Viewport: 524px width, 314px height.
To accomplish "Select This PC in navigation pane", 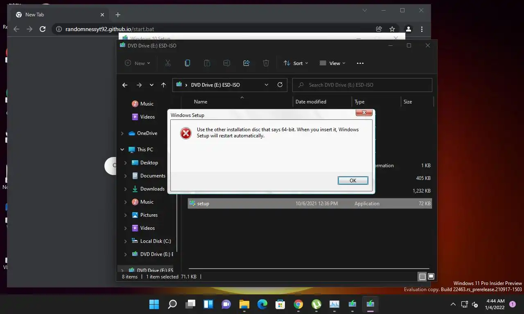I will pyautogui.click(x=141, y=150).
